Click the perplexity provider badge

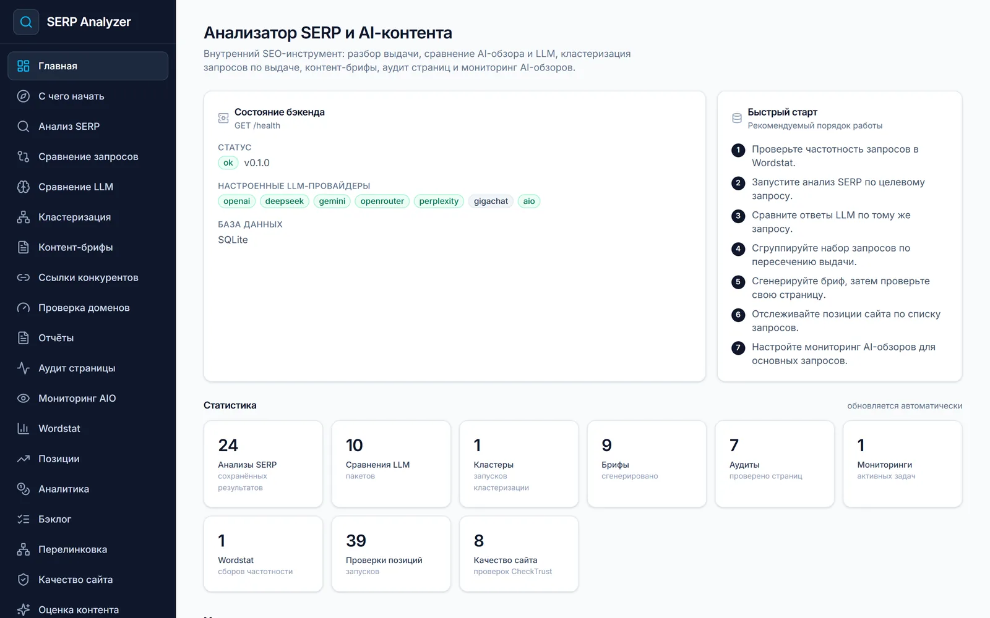coord(439,201)
